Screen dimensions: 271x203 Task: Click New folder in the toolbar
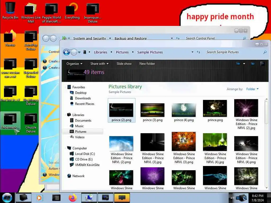tap(147, 64)
